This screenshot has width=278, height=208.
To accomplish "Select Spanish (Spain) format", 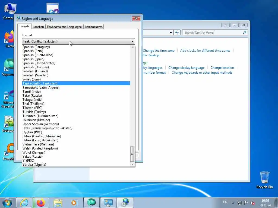I will [76, 59].
